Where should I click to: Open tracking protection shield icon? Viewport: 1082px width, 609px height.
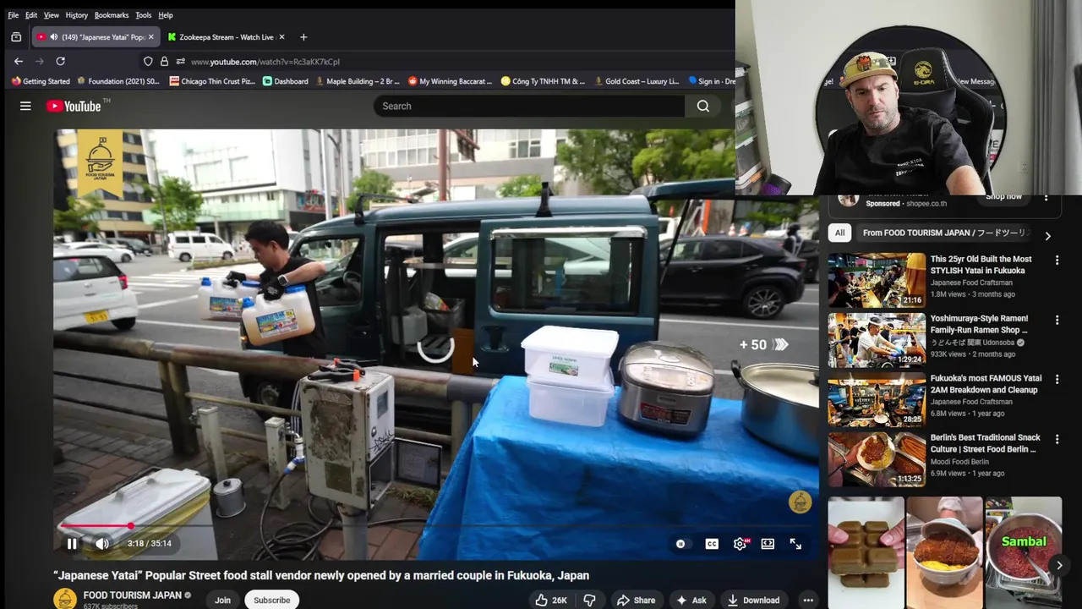[148, 62]
